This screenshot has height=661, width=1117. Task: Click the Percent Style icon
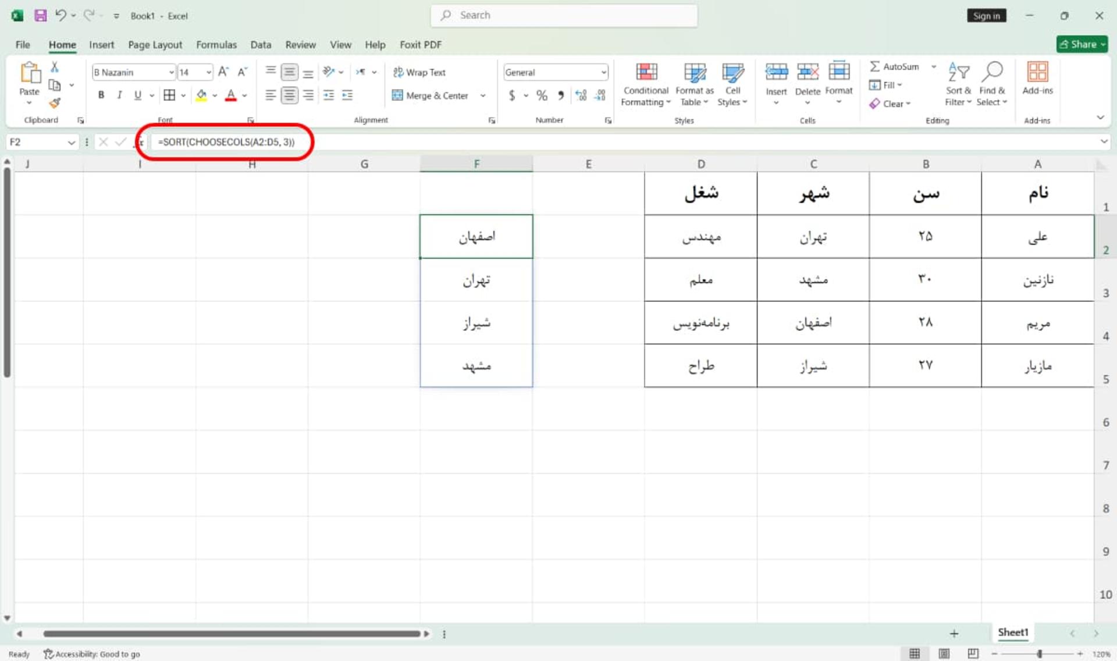click(542, 95)
